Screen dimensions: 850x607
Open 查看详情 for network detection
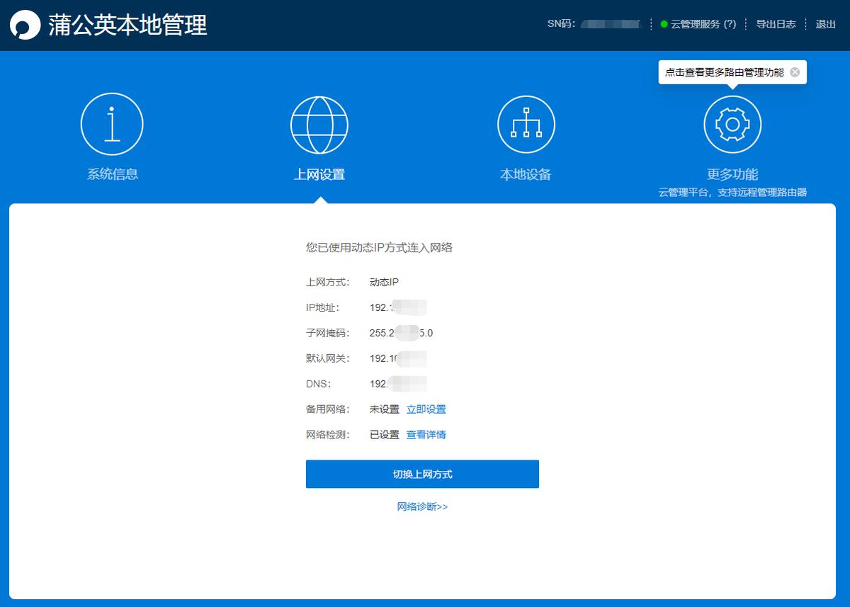click(425, 435)
